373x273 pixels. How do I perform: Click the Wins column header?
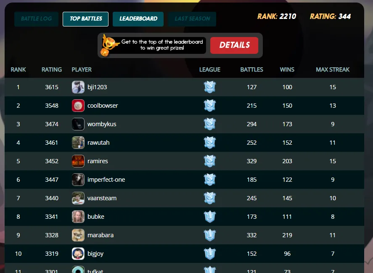tap(287, 69)
